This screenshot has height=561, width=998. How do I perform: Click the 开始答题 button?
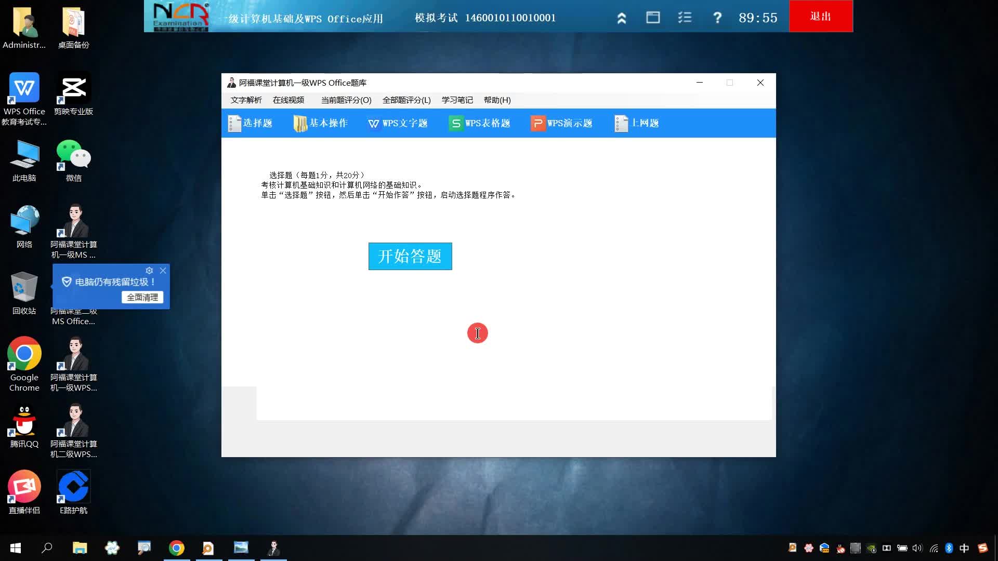pos(410,256)
